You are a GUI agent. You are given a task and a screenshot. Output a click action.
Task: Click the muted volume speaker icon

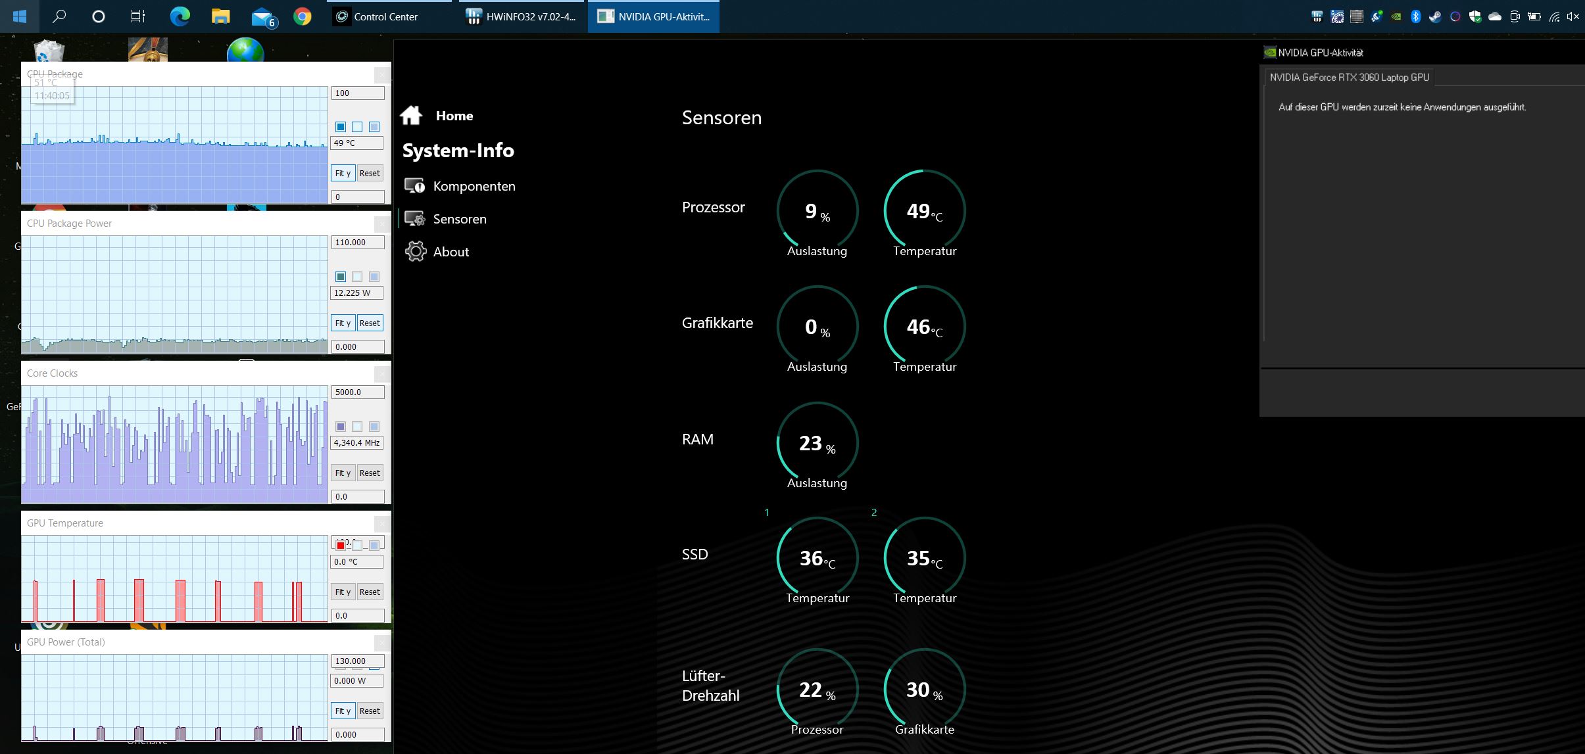(1573, 17)
